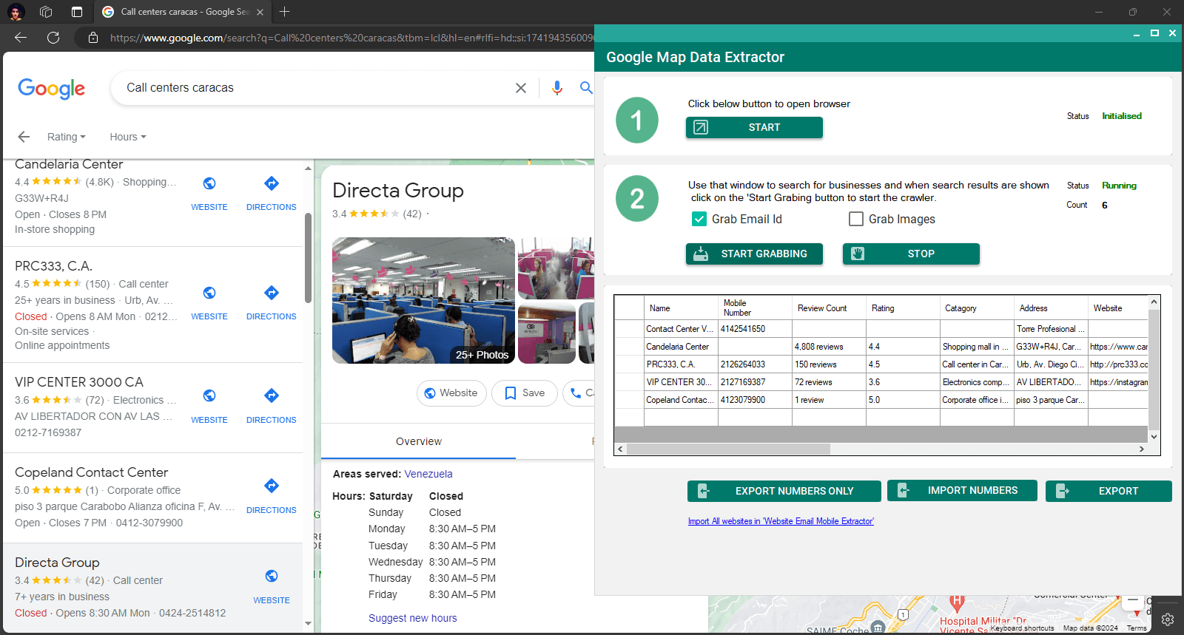Click the EXPORT NUMBERS ONLY button

coord(784,491)
